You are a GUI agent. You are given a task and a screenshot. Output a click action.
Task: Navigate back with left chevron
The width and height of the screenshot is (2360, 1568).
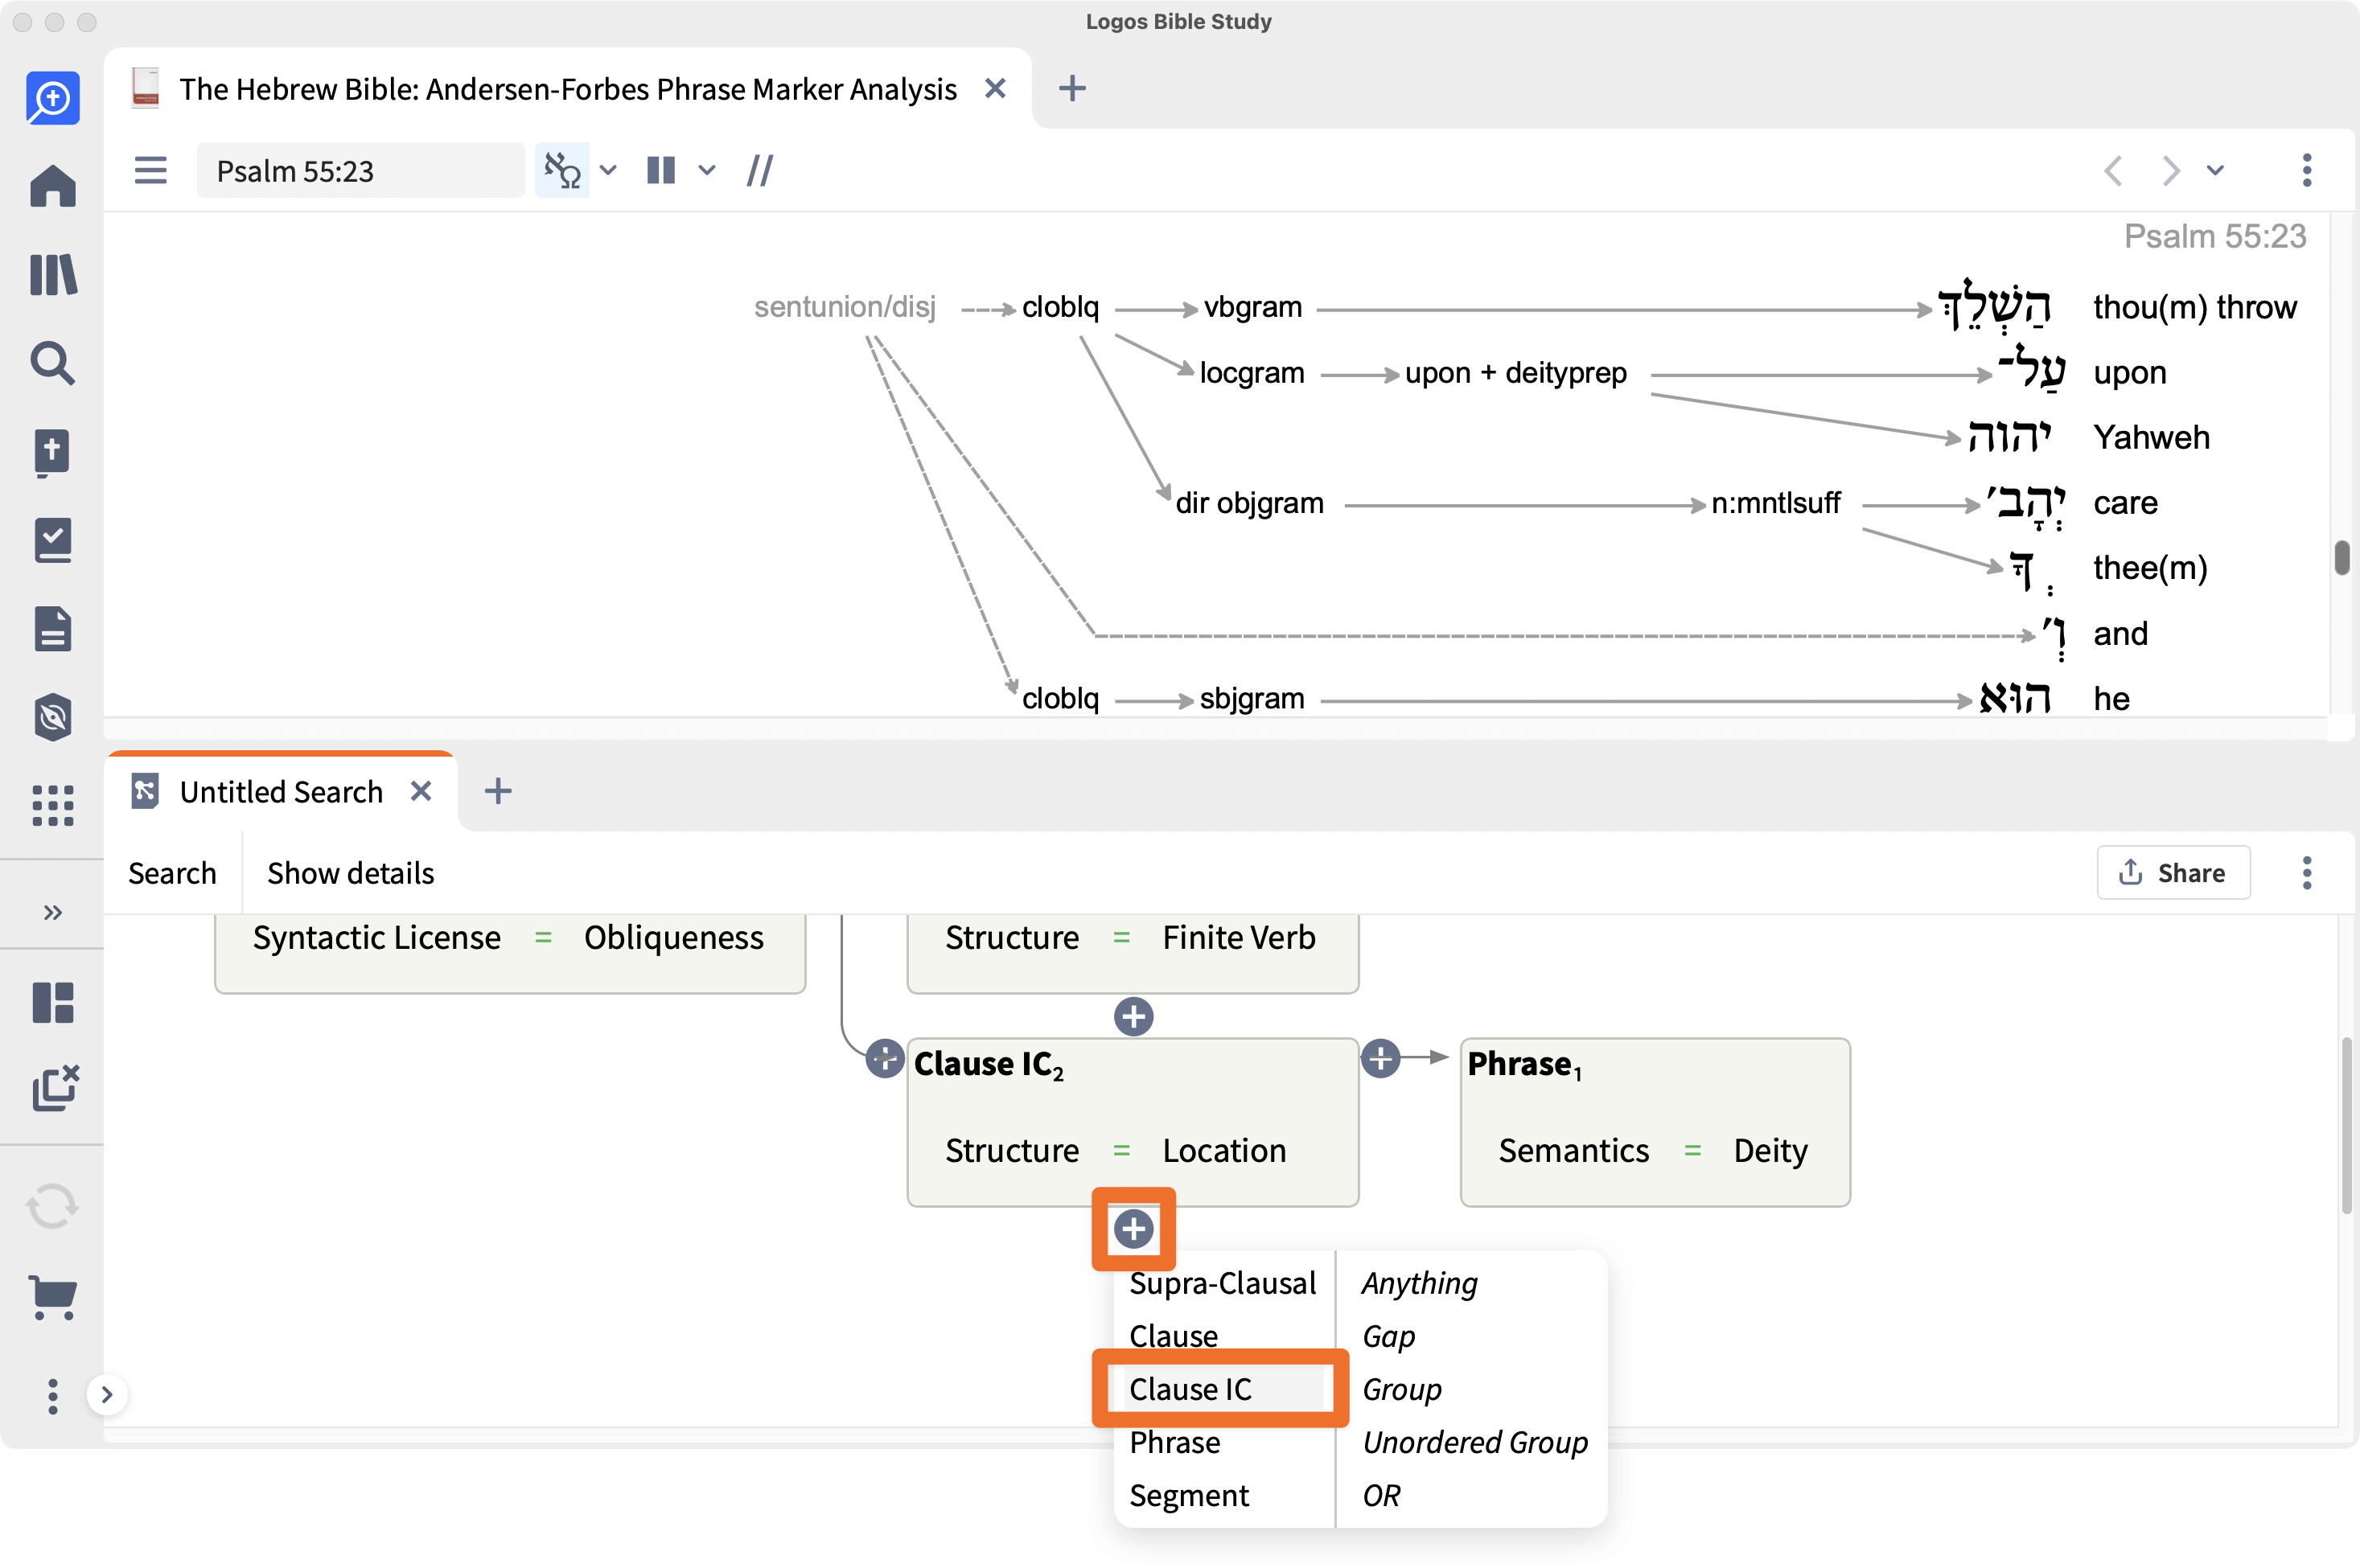pyautogui.click(x=2113, y=170)
